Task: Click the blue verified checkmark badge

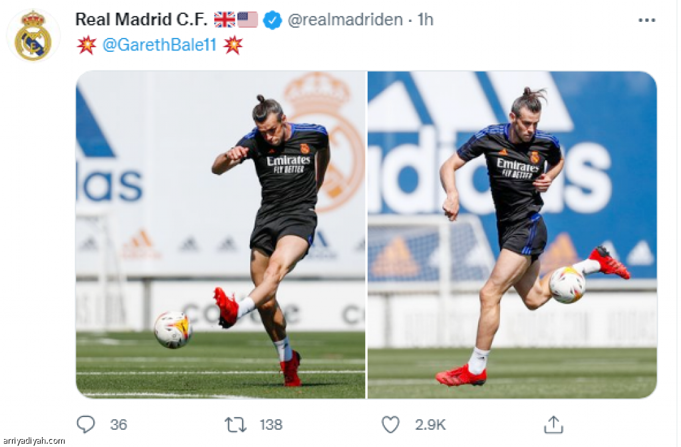Action: 273,20
